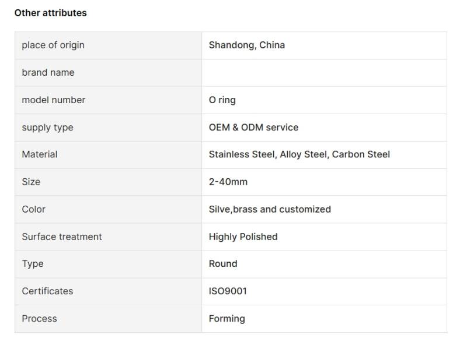Click the "Shandong, China" value
Screen dimensions: 467x342
pos(247,45)
